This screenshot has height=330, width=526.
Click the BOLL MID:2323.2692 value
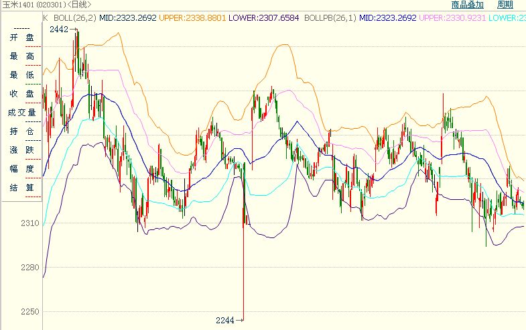click(127, 17)
